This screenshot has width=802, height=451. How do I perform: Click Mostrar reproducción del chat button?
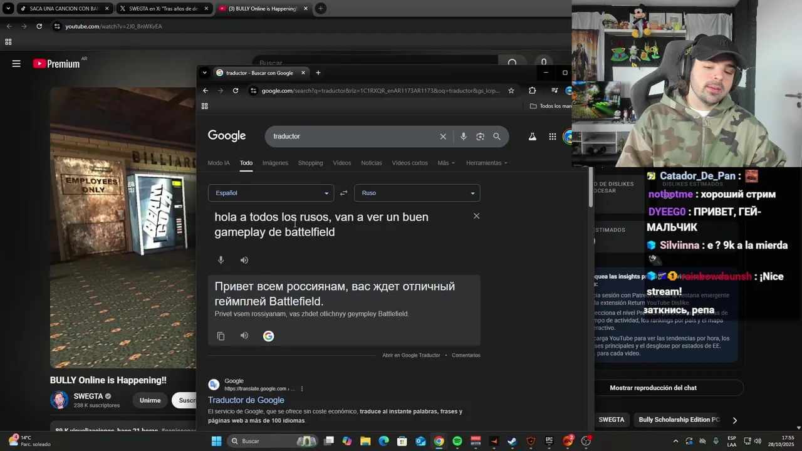[654, 388]
